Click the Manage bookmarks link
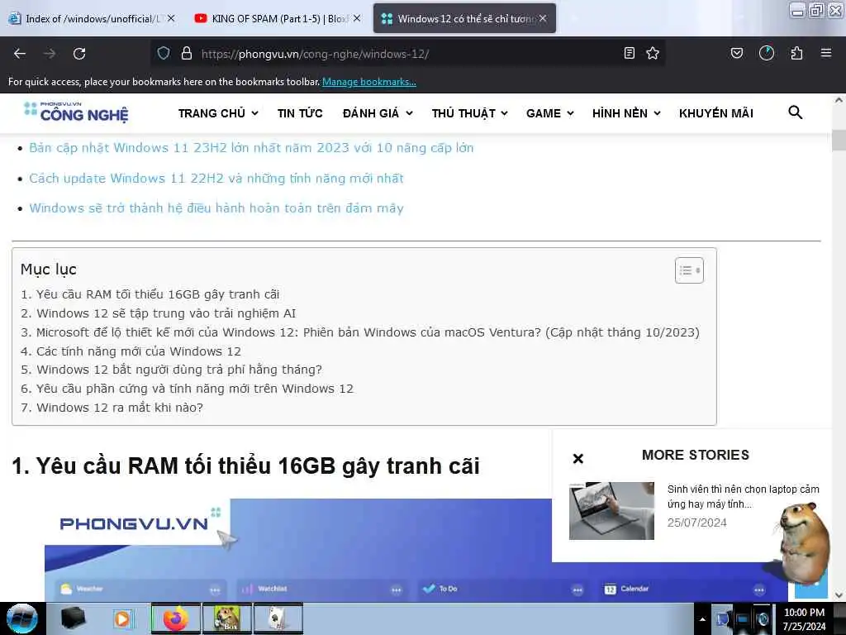The image size is (846, 635). click(x=369, y=82)
